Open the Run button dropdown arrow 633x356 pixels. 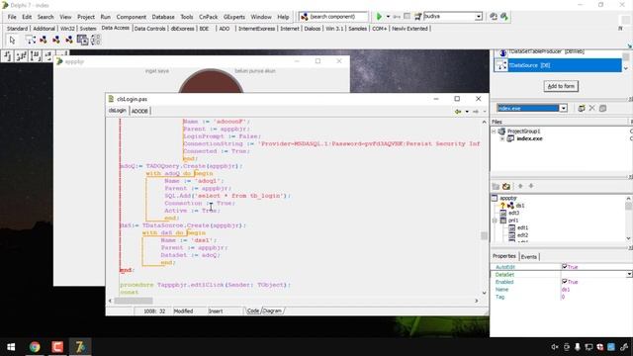[388, 17]
